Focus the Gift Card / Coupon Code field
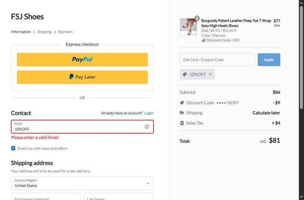Screen dimensions: 304x200 217,60
